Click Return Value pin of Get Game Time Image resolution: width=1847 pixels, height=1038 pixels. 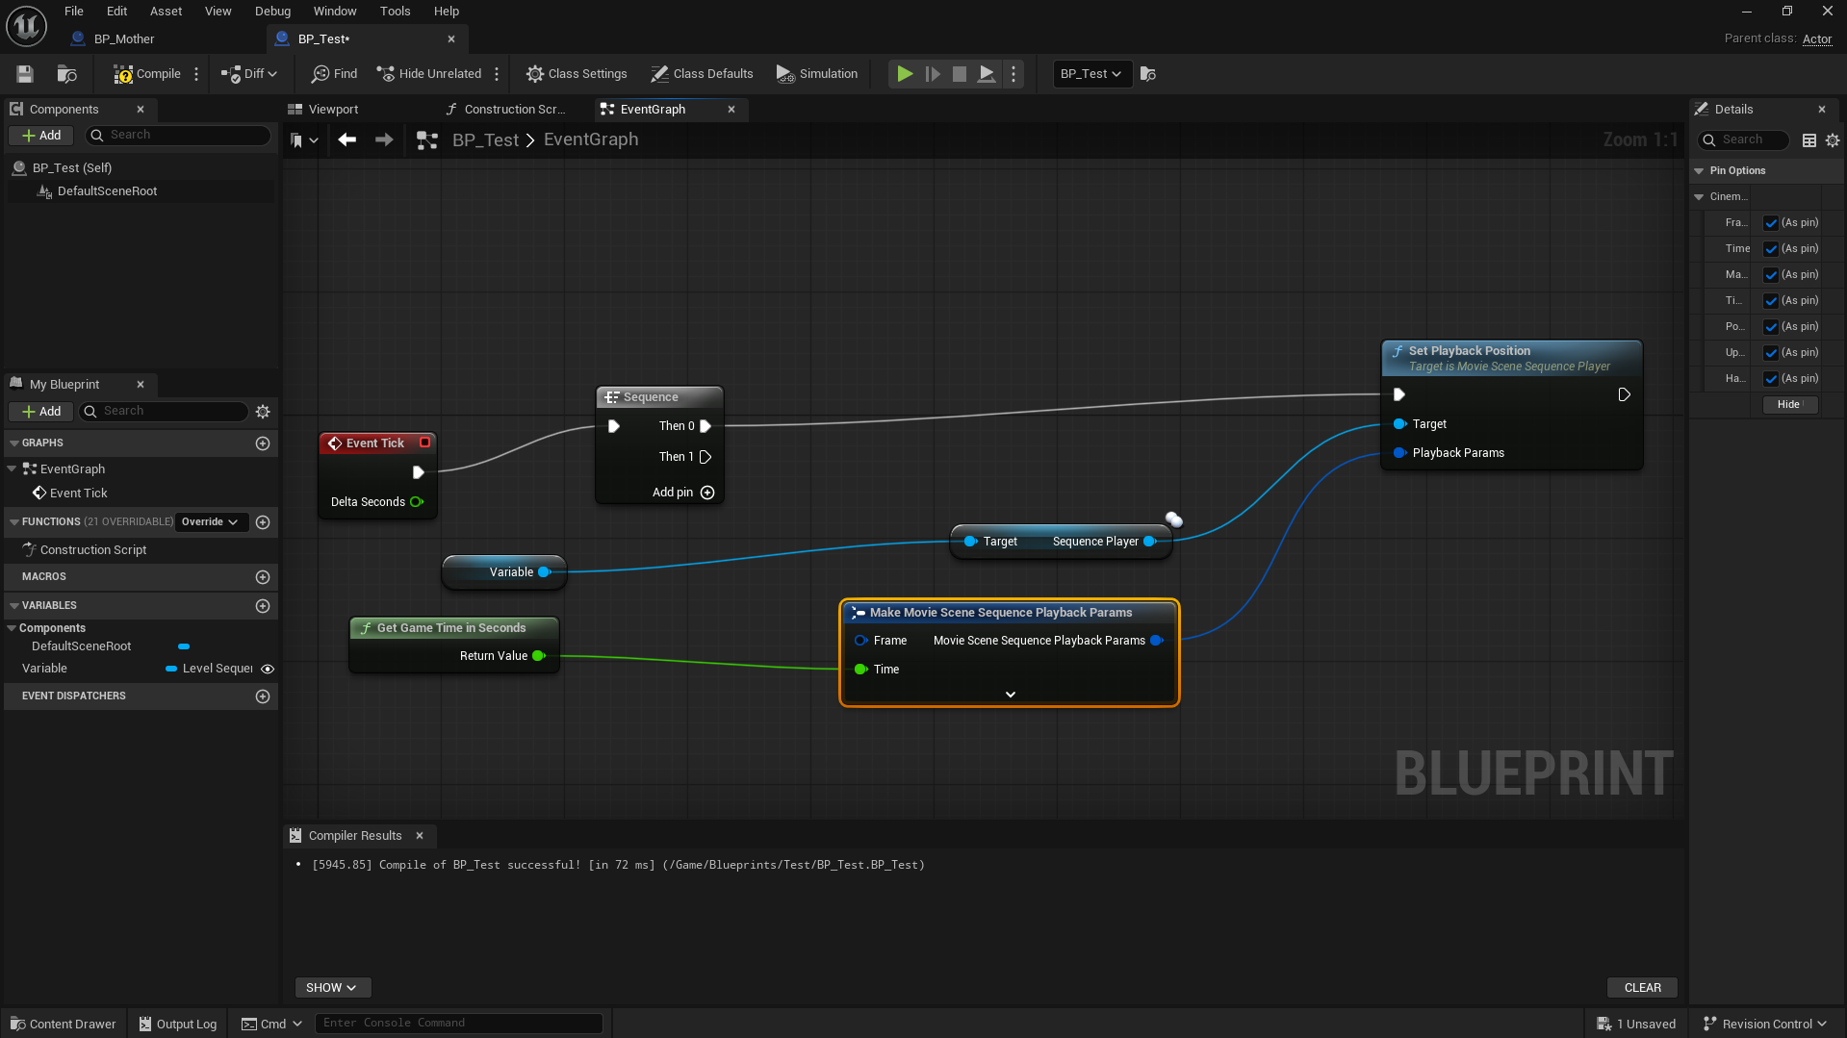coord(539,656)
